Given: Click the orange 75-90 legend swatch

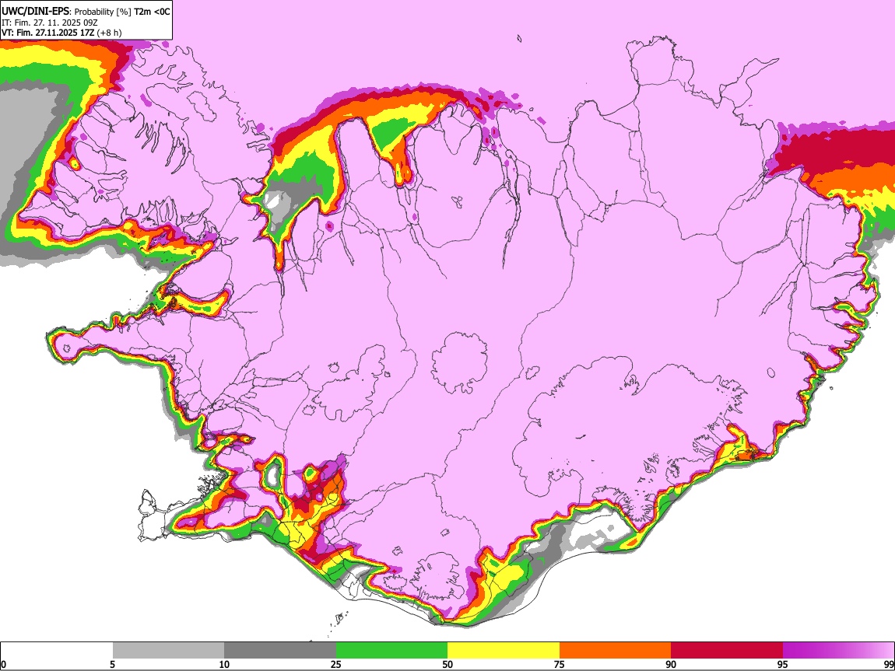Looking at the screenshot, I should tap(615, 651).
